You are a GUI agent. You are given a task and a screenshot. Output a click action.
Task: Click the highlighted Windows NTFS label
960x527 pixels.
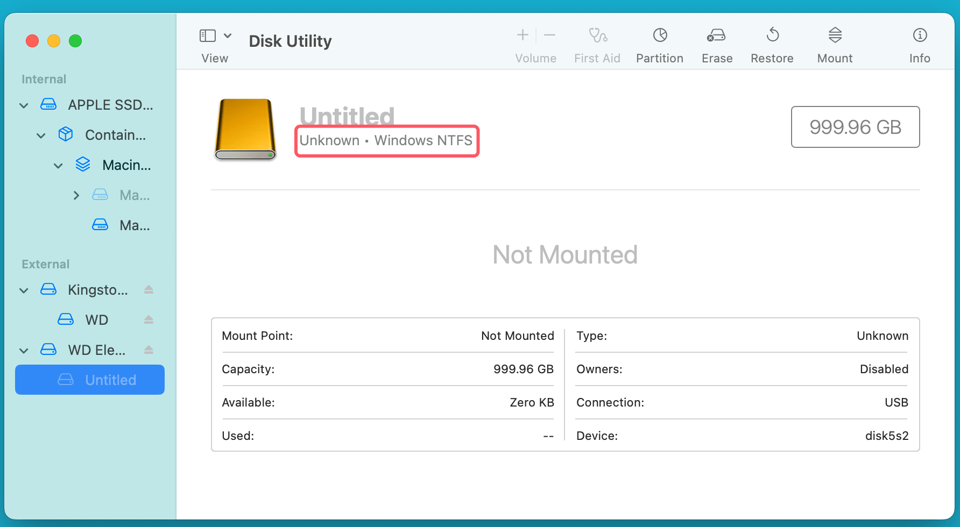click(x=386, y=140)
